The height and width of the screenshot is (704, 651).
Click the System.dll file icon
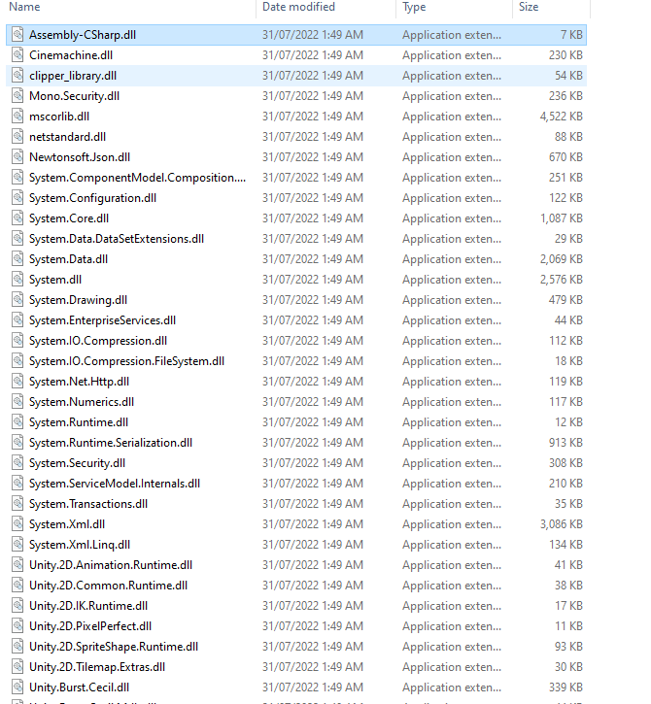tap(17, 280)
